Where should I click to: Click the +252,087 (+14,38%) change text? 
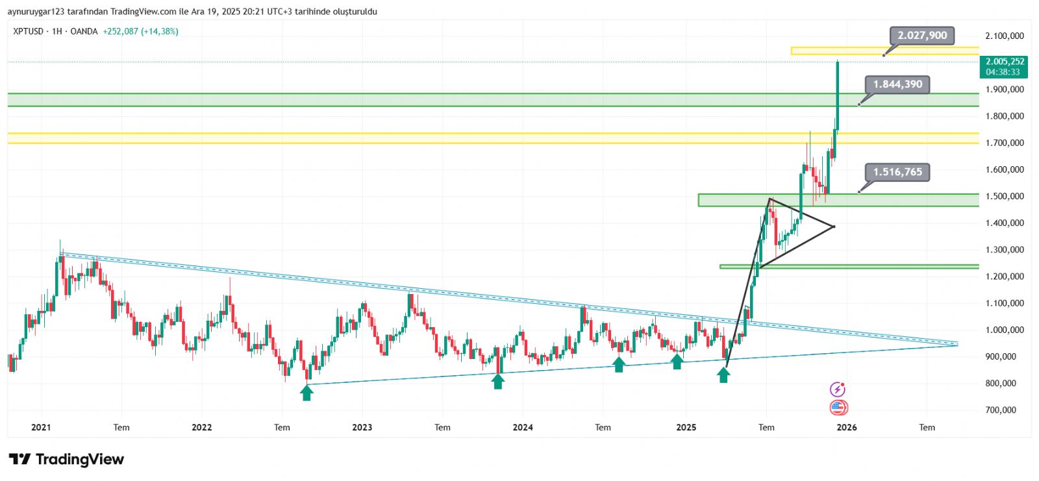tap(140, 31)
